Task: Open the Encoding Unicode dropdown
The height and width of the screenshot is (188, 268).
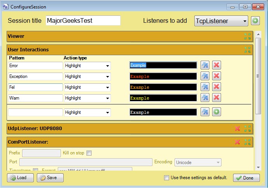Action: pyautogui.click(x=198, y=162)
